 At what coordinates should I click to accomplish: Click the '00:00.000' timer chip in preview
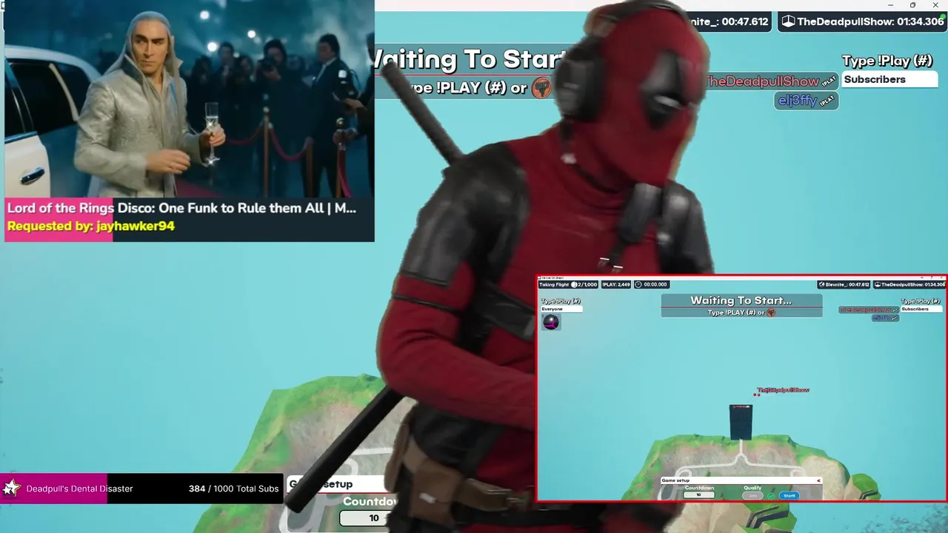(x=652, y=284)
